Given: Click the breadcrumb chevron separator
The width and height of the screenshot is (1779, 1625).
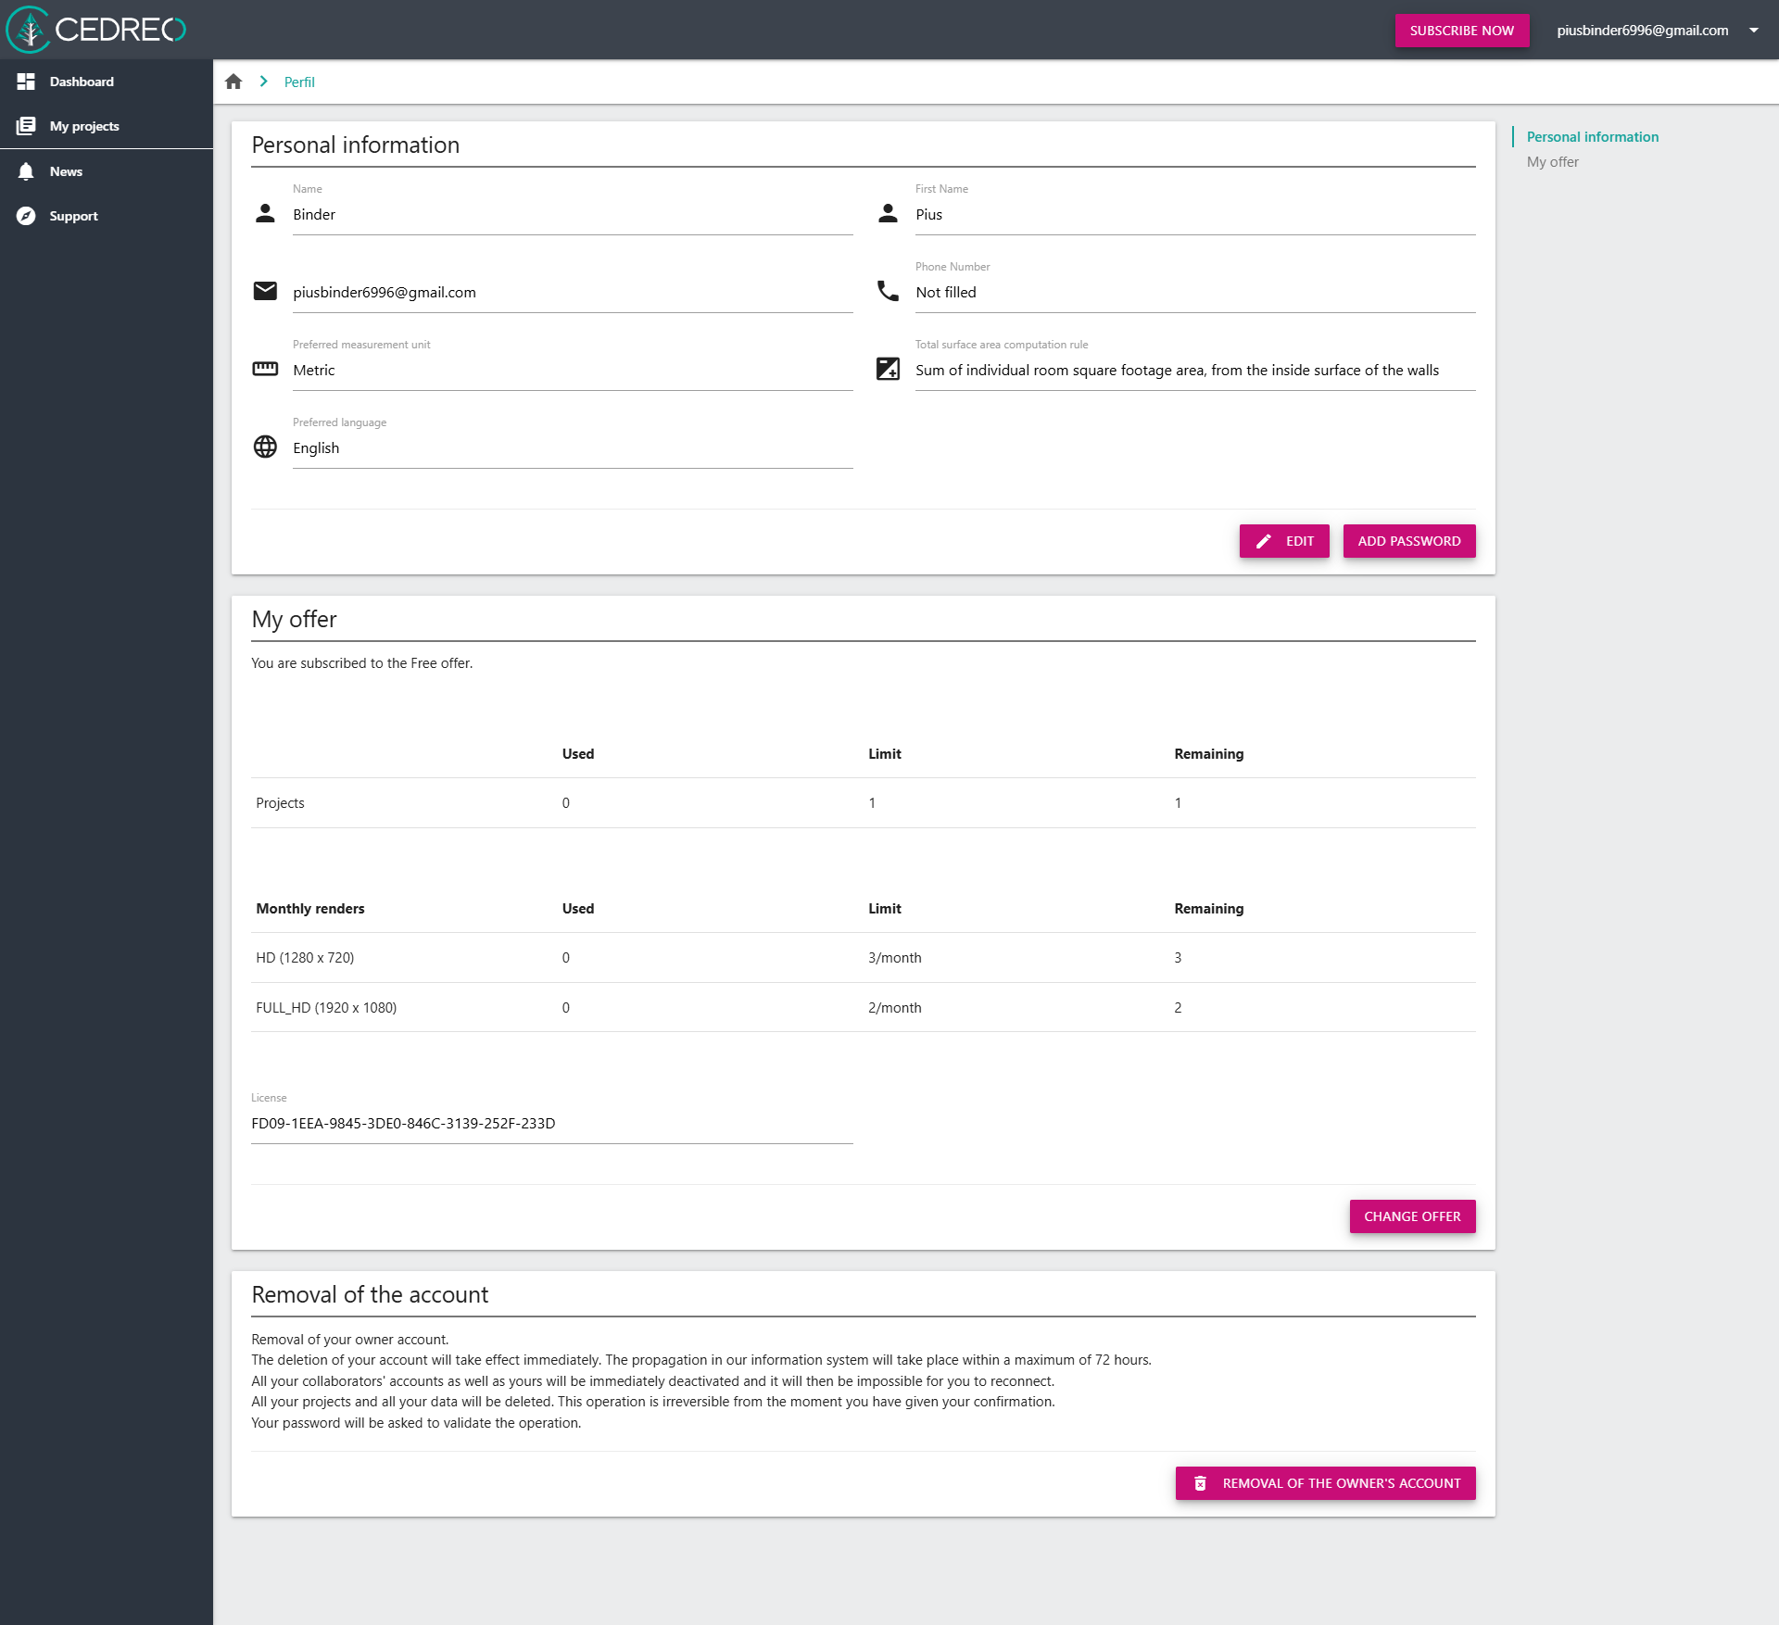Looking at the screenshot, I should coord(263,82).
